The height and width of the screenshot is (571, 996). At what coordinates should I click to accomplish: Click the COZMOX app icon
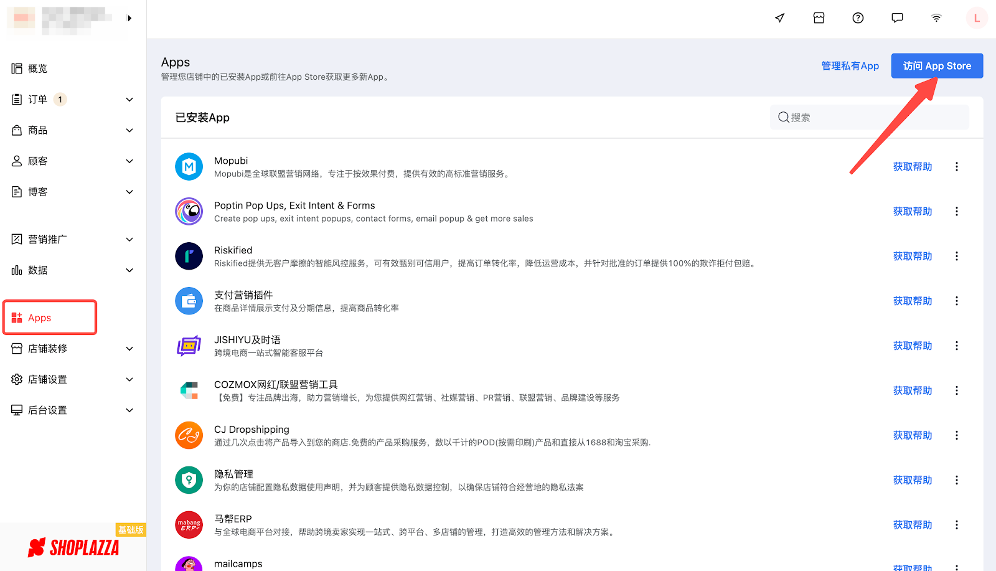tap(189, 390)
